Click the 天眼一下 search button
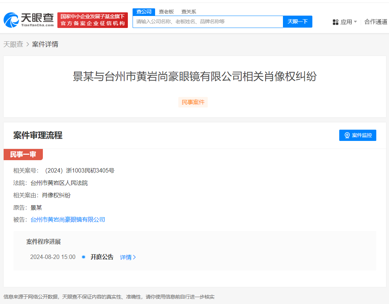The width and height of the screenshot is (389, 304). pyautogui.click(x=297, y=21)
